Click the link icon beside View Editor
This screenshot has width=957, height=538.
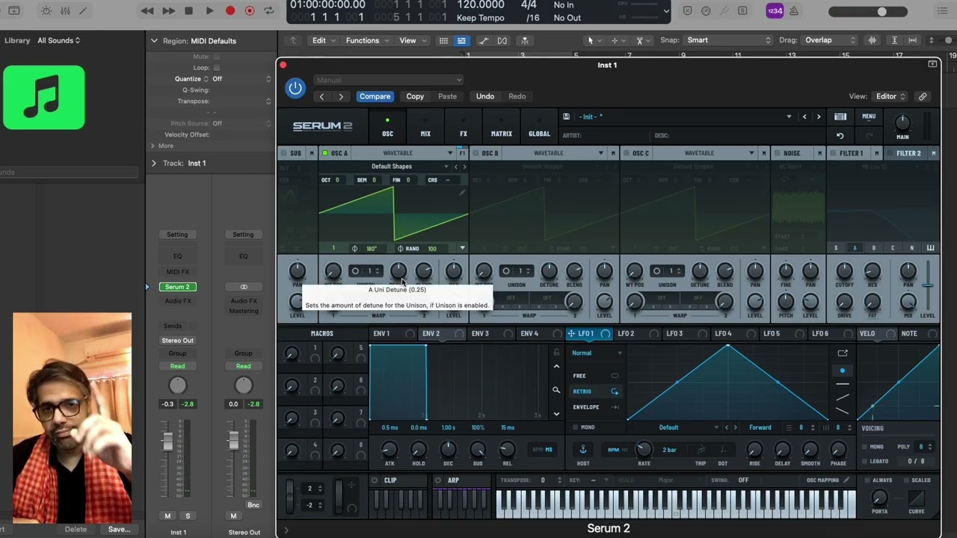point(923,96)
